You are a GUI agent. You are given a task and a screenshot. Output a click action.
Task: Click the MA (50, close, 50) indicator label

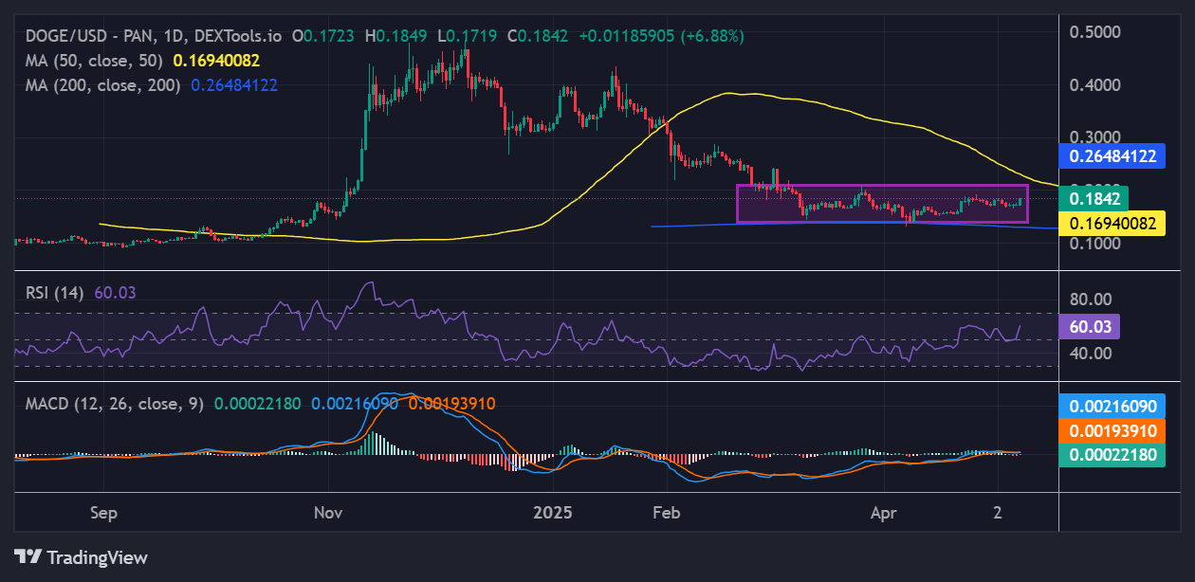pyautogui.click(x=94, y=61)
